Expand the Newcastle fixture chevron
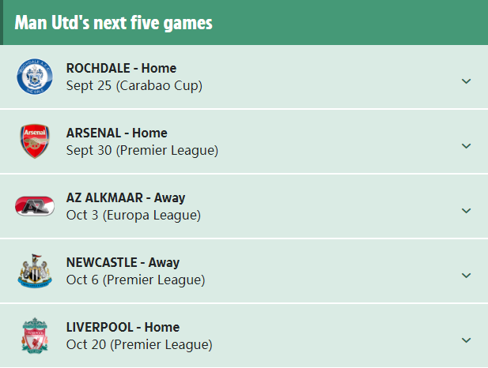This screenshot has height=368, width=488. (x=466, y=276)
